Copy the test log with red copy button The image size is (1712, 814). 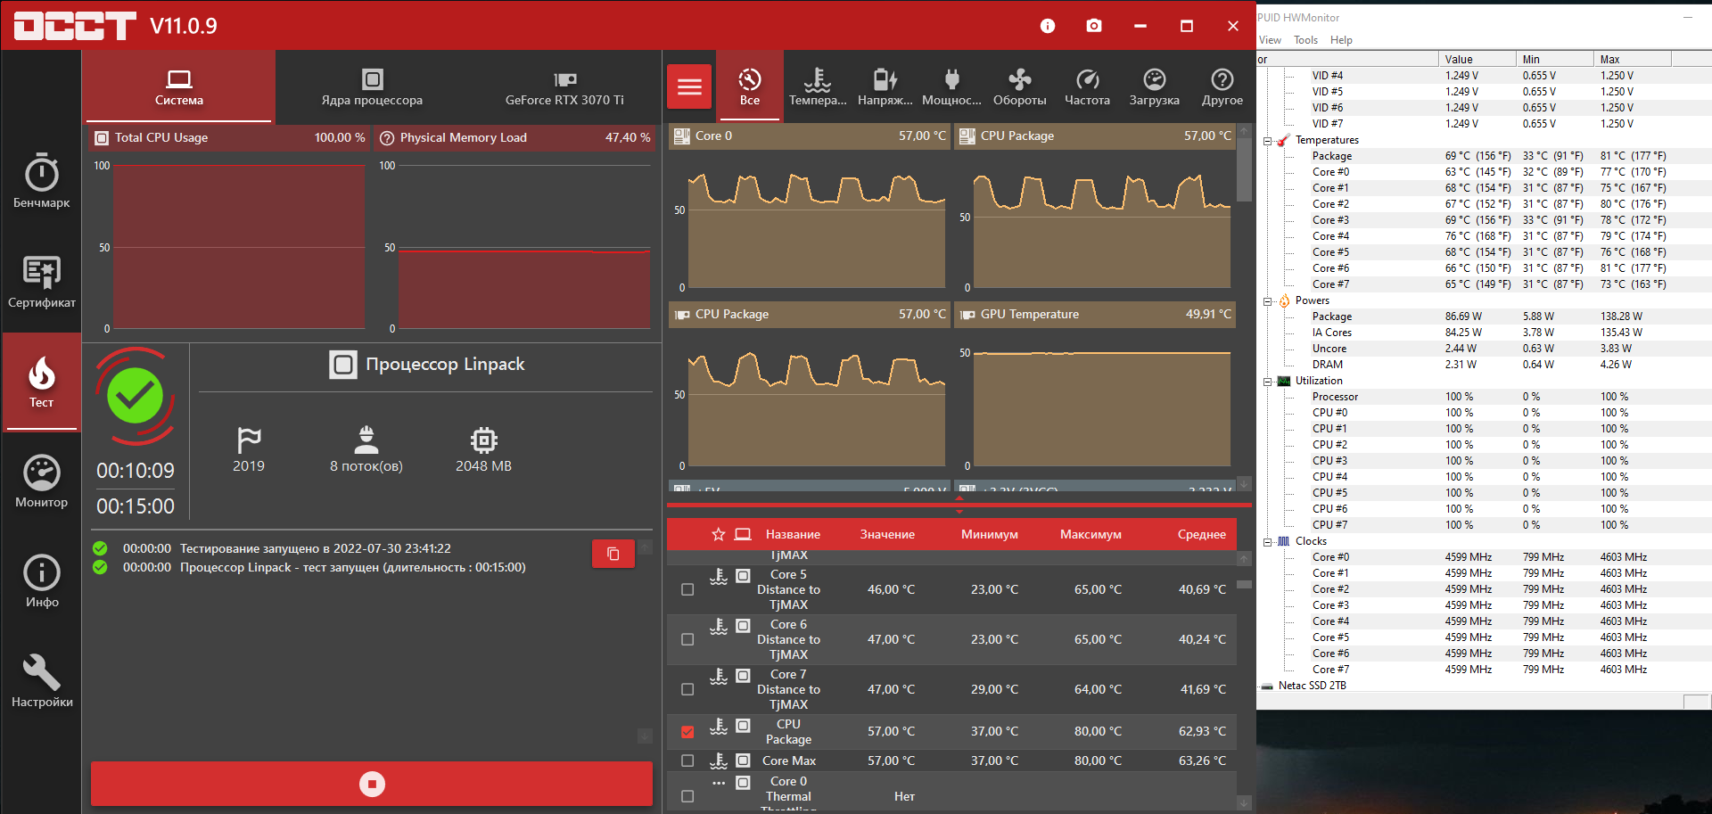tap(613, 554)
